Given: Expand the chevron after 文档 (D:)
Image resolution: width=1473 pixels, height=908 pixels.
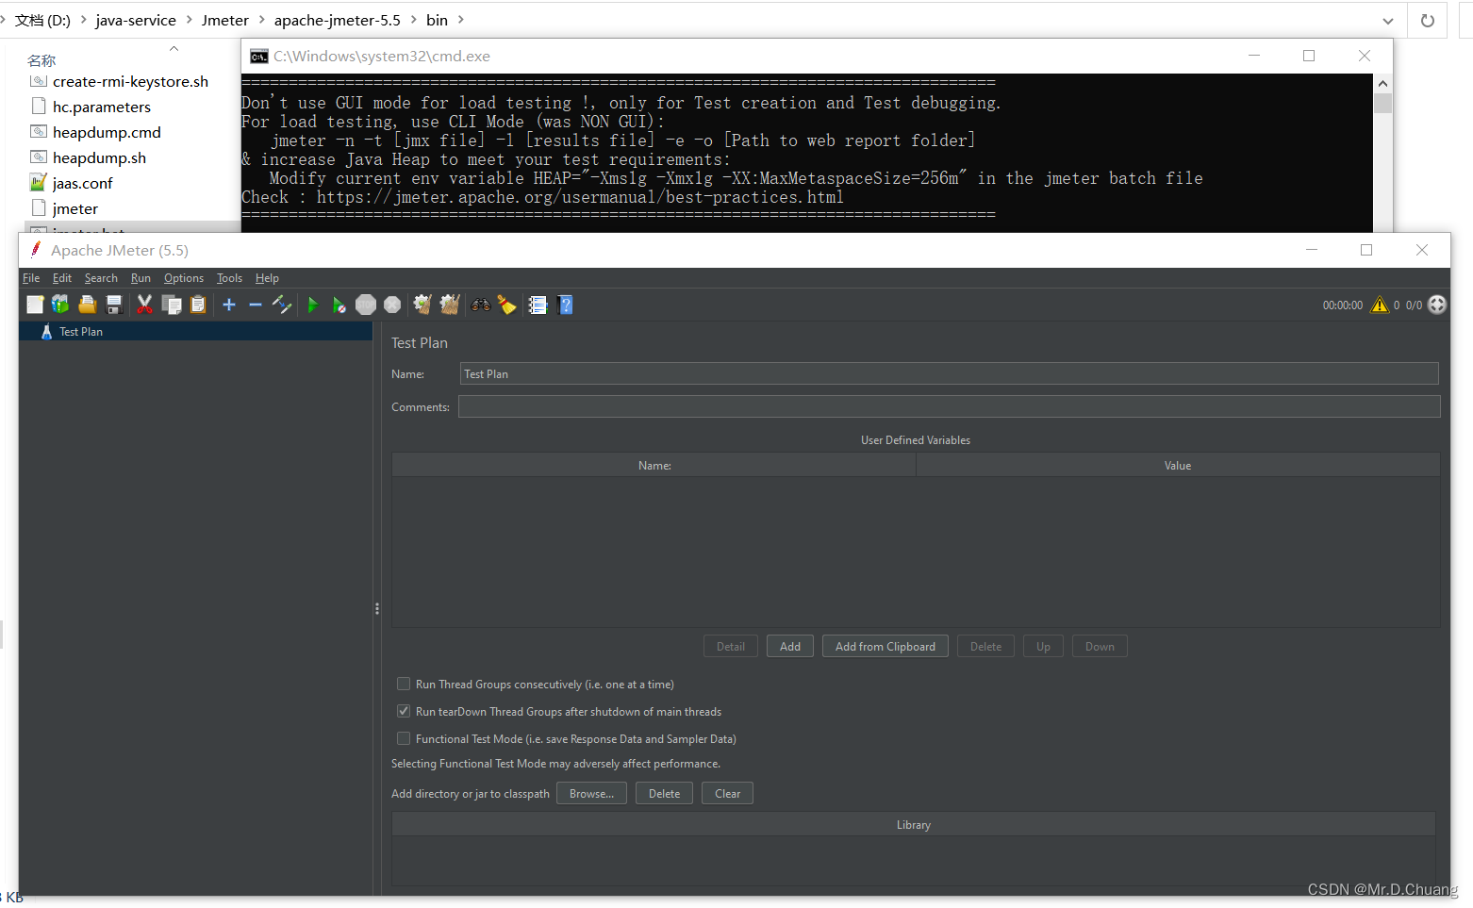Looking at the screenshot, I should [83, 20].
